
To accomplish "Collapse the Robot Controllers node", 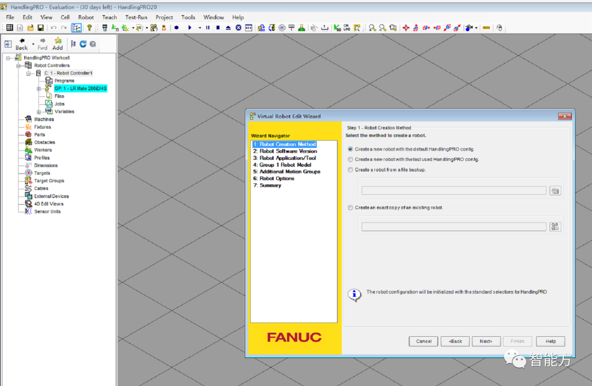I will click(18, 66).
